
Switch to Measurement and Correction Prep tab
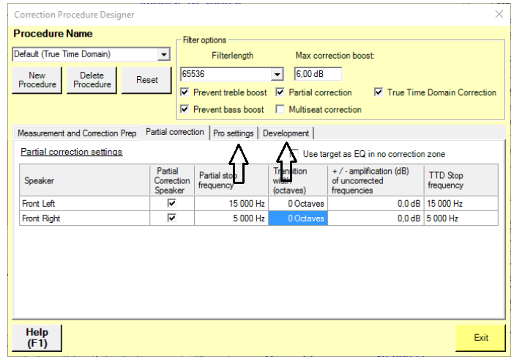click(x=77, y=133)
